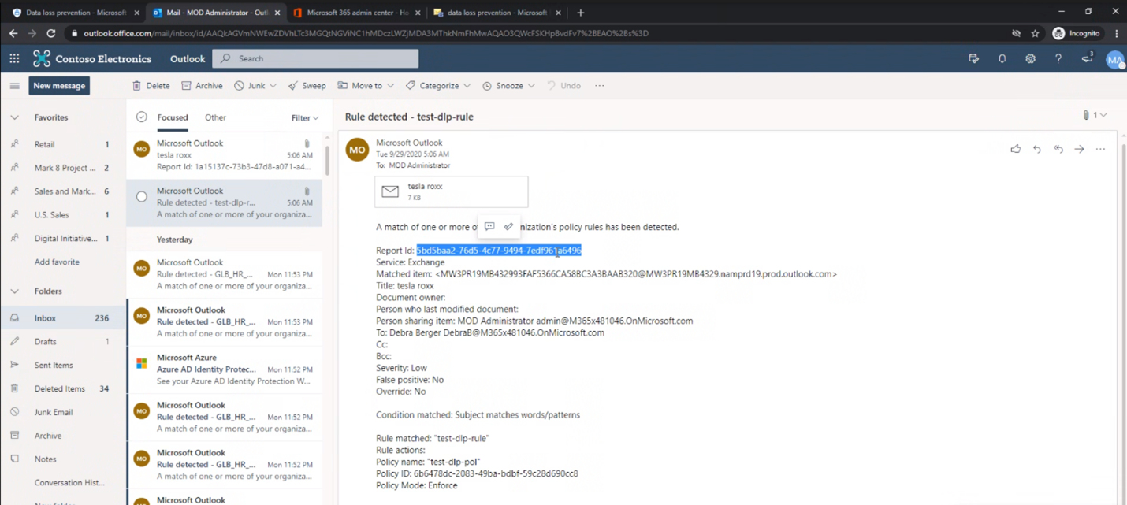This screenshot has width=1127, height=505.
Task: Forward the open message
Action: 1080,149
